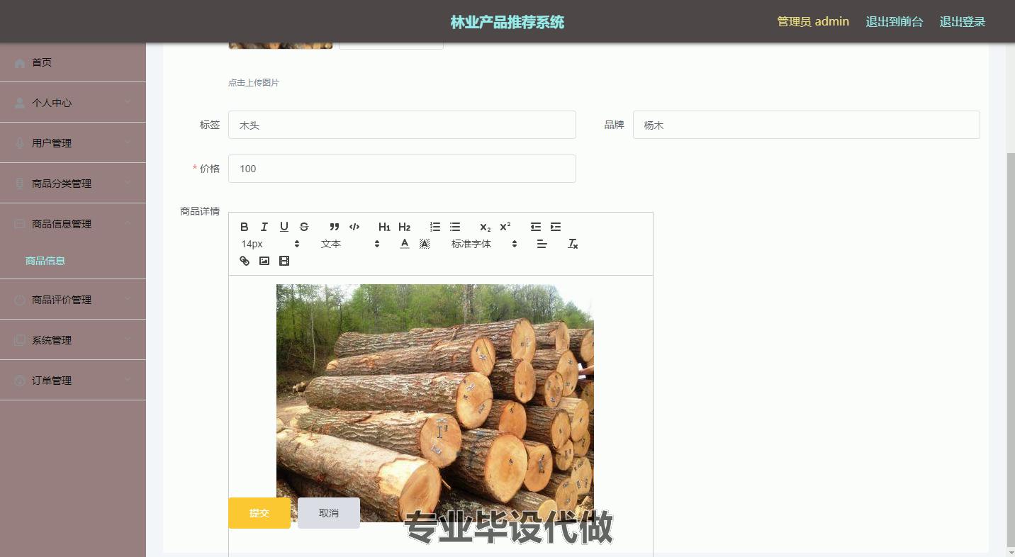This screenshot has width=1015, height=557.
Task: Insert a hyperlink via link icon
Action: 245,261
